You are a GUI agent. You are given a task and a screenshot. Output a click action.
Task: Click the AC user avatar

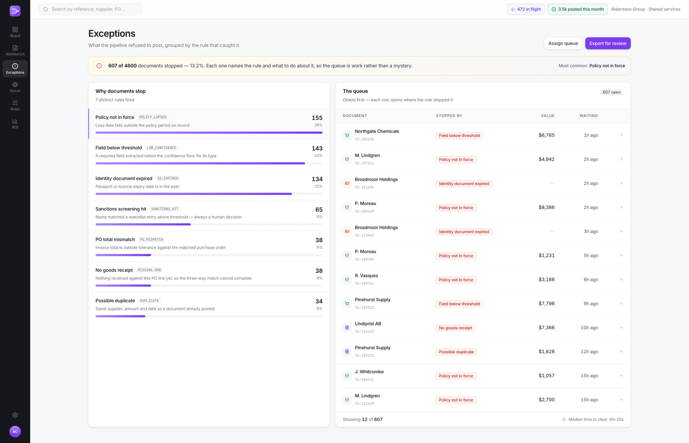(x=15, y=432)
